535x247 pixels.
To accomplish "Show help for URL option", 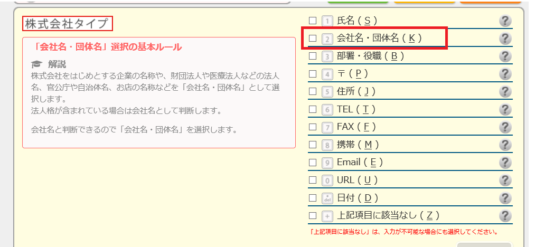I will pyautogui.click(x=505, y=180).
